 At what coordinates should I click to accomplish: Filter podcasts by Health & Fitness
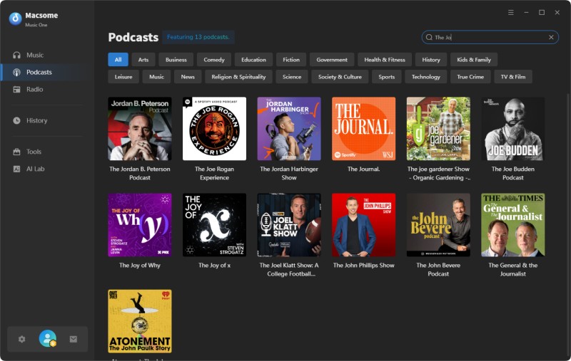tap(385, 60)
